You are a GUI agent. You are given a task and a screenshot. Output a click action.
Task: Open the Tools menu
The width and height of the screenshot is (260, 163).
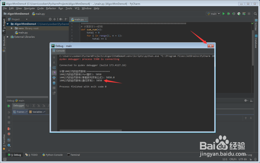click(x=69, y=8)
